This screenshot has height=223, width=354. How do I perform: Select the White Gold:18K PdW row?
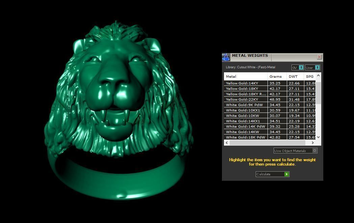(270, 137)
